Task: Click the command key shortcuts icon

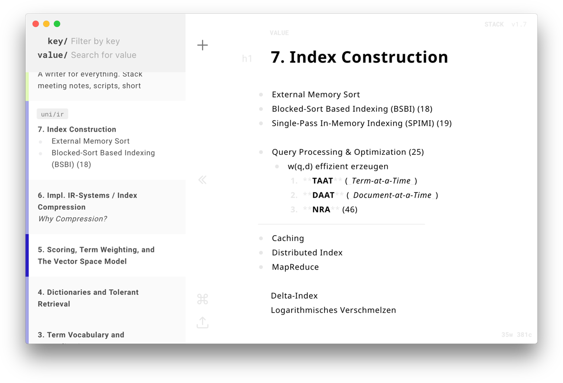Action: 202,299
